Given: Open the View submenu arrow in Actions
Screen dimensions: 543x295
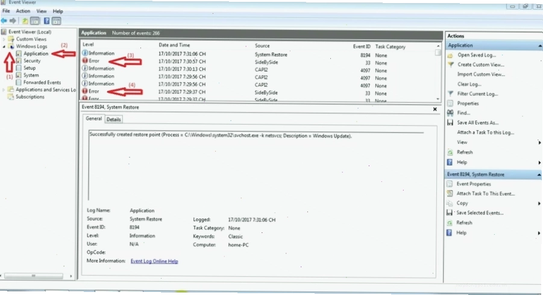Looking at the screenshot, I should click(x=539, y=143).
